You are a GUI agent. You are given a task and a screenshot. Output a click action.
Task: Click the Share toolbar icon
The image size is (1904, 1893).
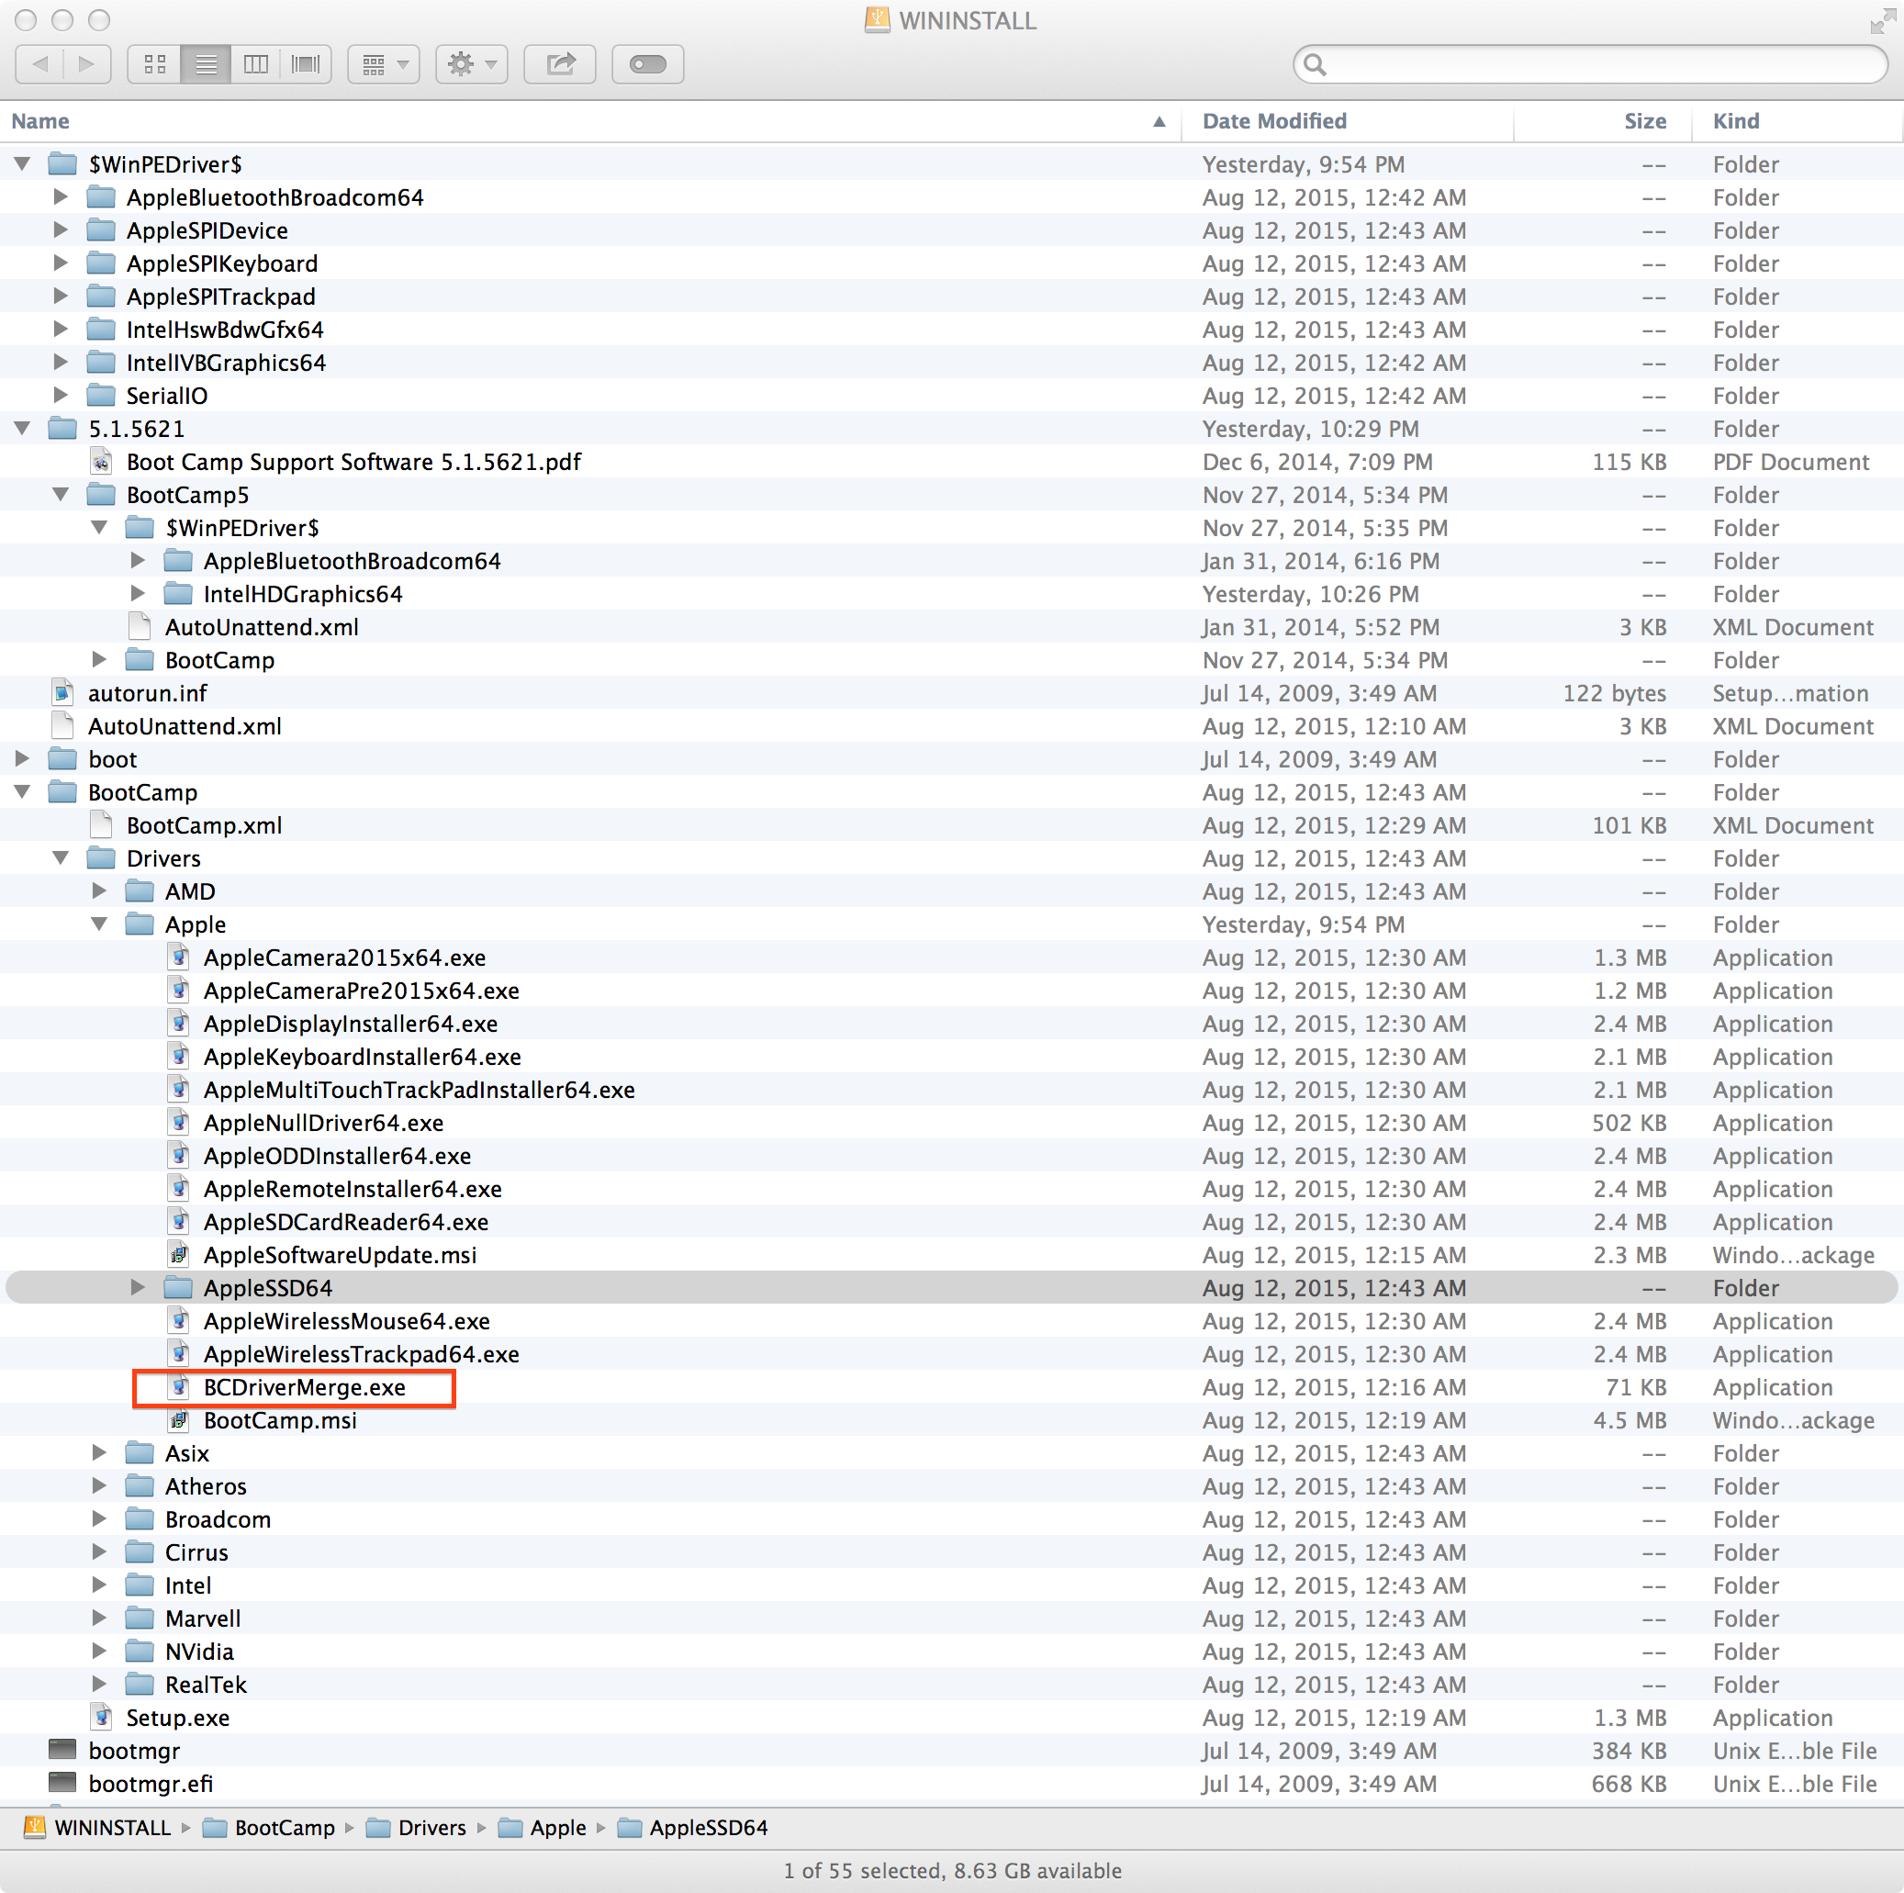[559, 63]
